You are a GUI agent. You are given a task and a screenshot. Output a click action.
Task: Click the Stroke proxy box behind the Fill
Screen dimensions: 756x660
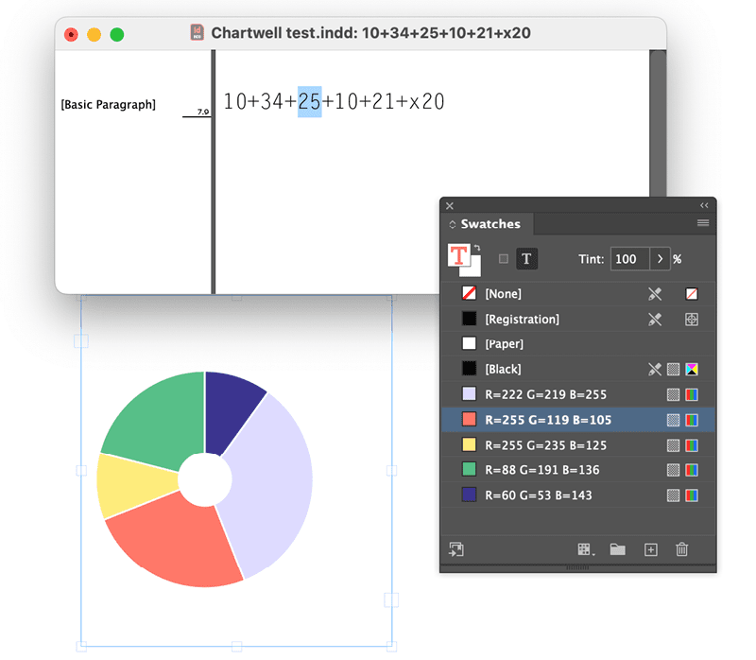473,269
